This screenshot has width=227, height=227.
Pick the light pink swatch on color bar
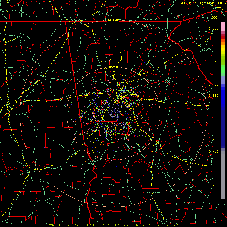point(223,27)
